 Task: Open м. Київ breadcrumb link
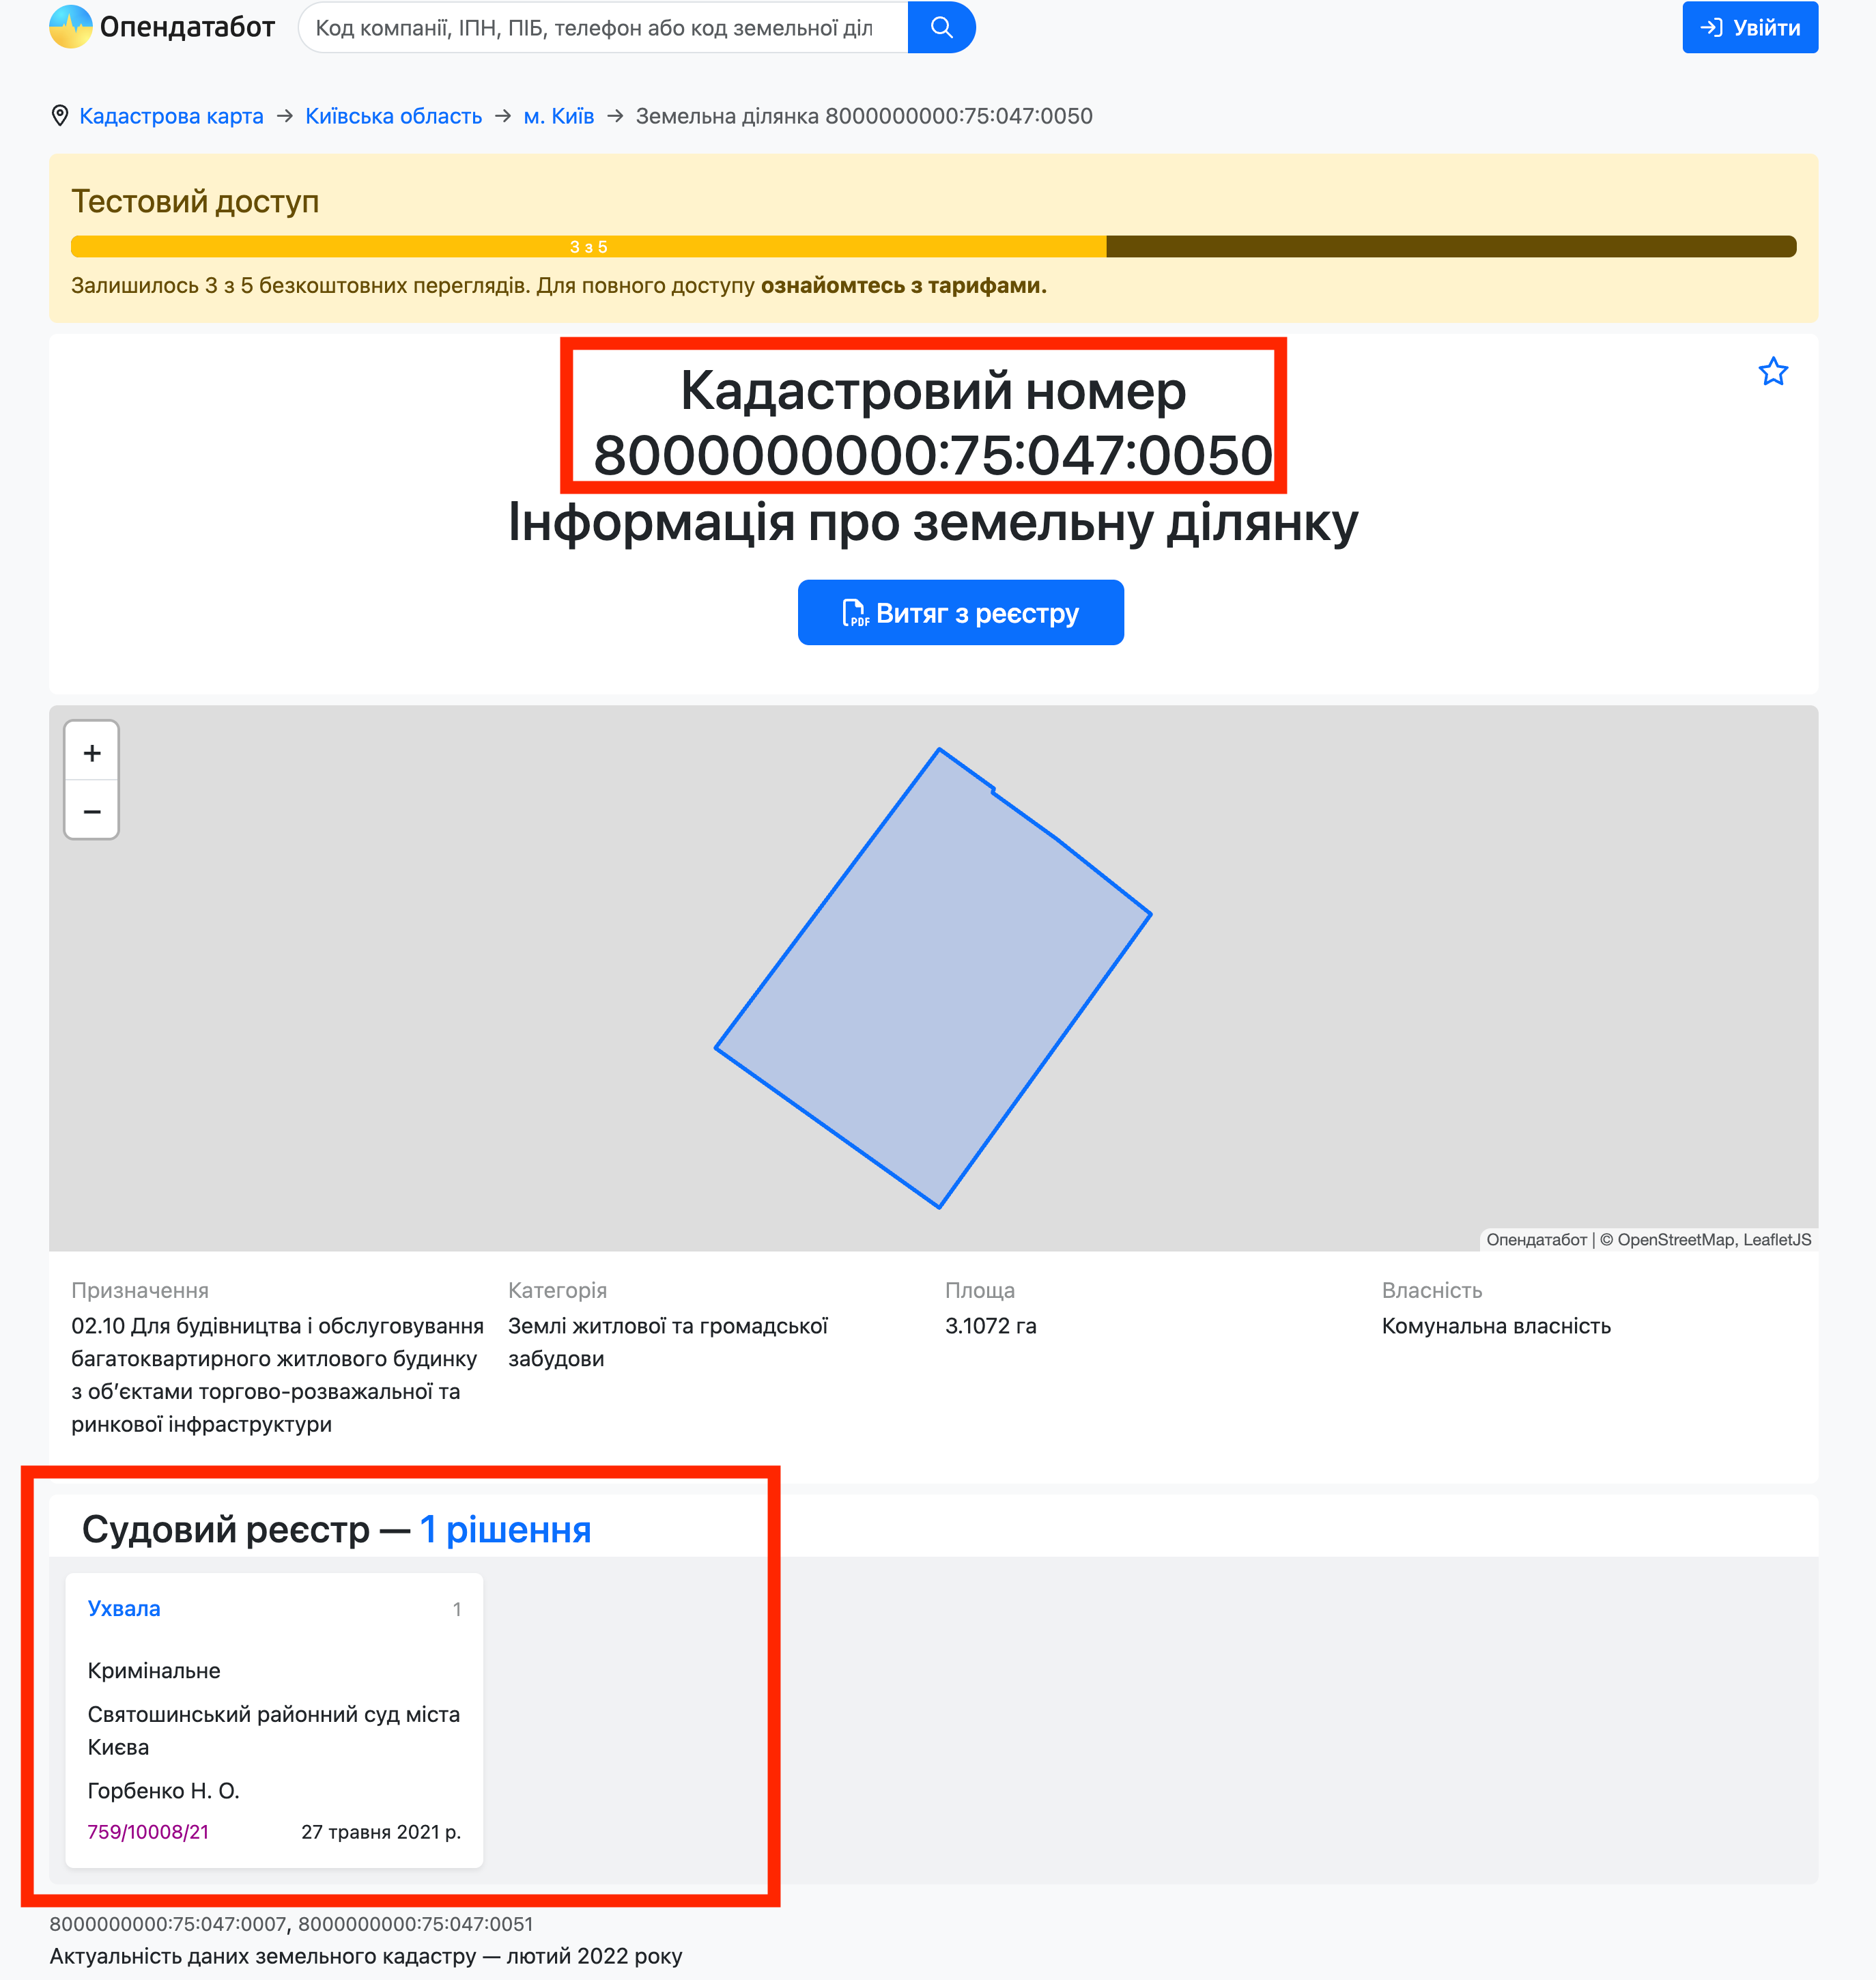559,116
